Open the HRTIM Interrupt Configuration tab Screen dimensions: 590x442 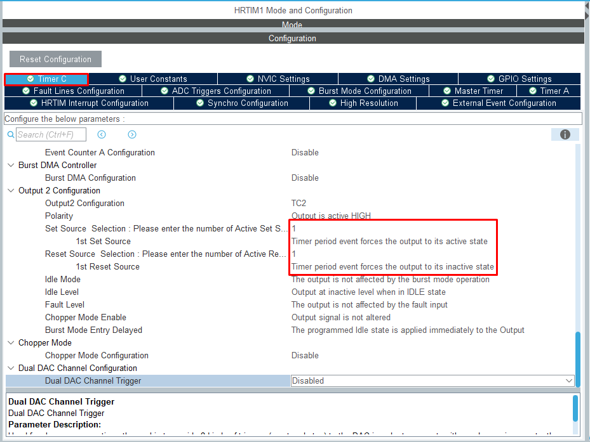pyautogui.click(x=89, y=103)
